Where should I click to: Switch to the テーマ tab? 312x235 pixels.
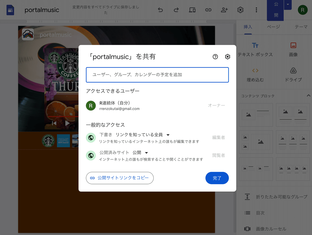click(301, 27)
